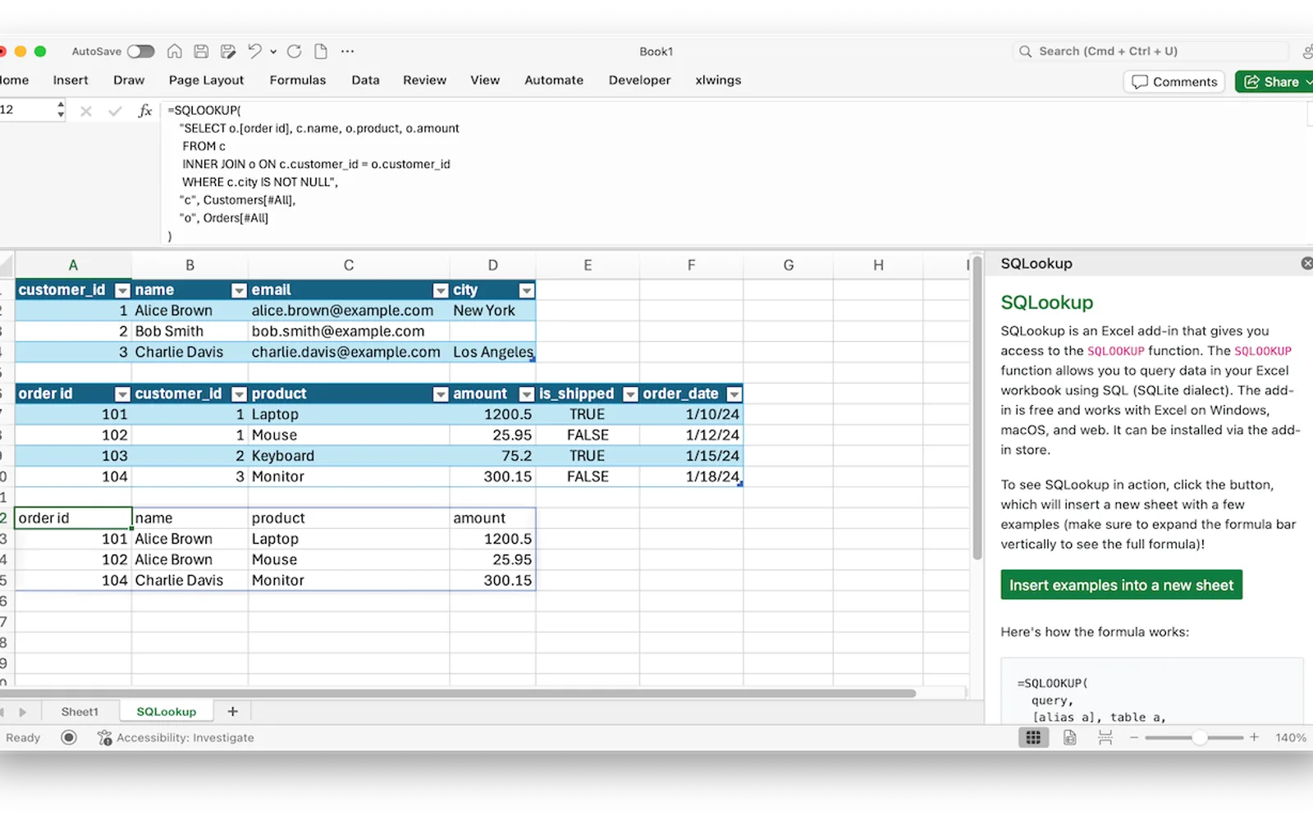
Task: Open the xlwings ribbon tab
Action: click(718, 80)
